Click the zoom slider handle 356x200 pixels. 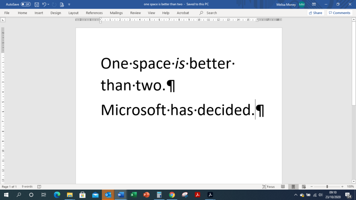tap(327, 187)
